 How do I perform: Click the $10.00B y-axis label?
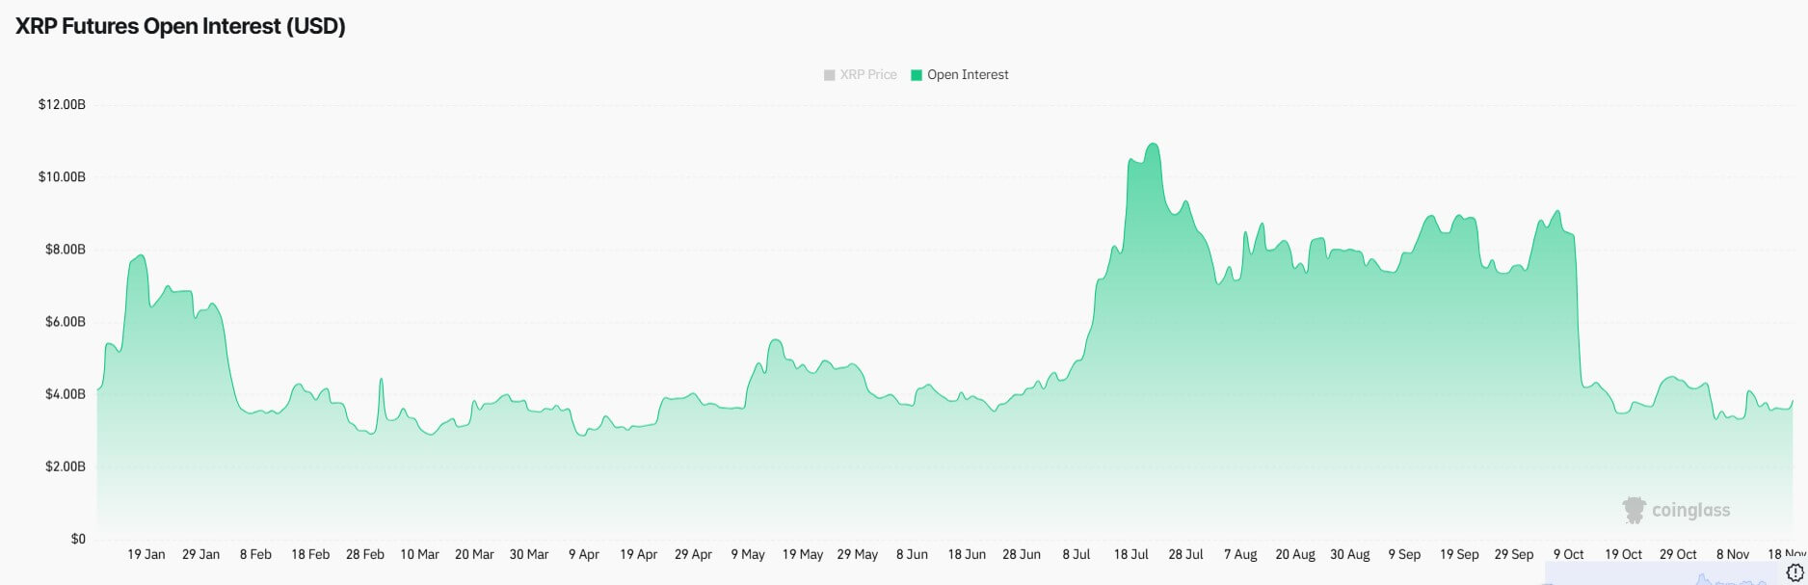click(x=62, y=176)
